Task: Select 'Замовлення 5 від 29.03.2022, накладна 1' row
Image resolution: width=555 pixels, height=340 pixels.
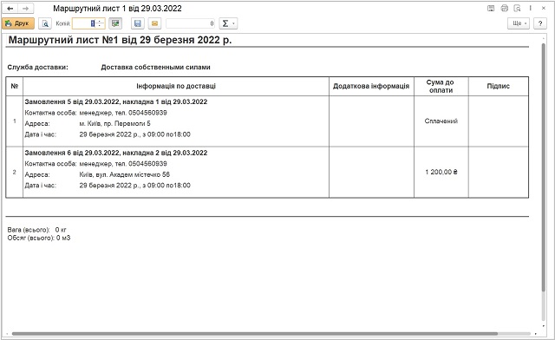Action: point(116,102)
